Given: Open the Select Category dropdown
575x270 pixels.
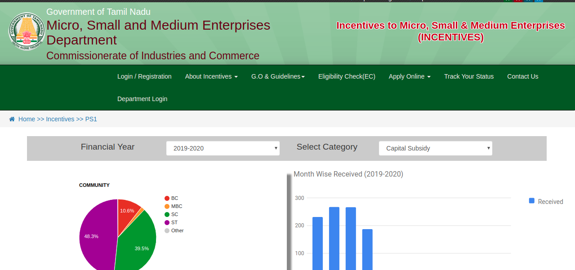Looking at the screenshot, I should click(435, 148).
